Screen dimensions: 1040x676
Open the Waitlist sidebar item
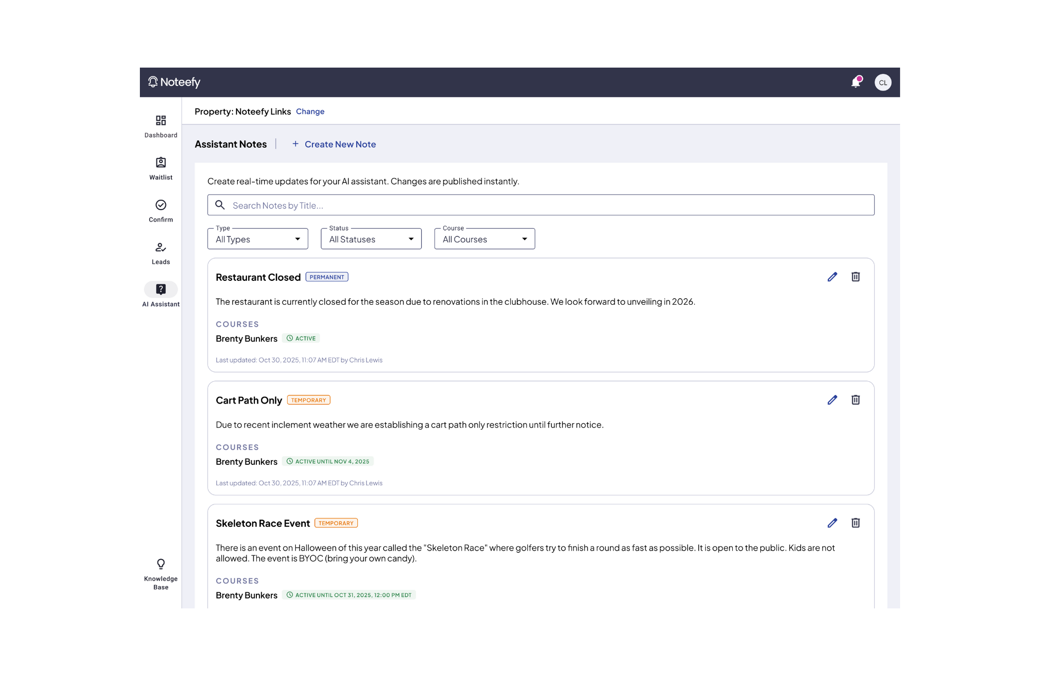coord(161,168)
